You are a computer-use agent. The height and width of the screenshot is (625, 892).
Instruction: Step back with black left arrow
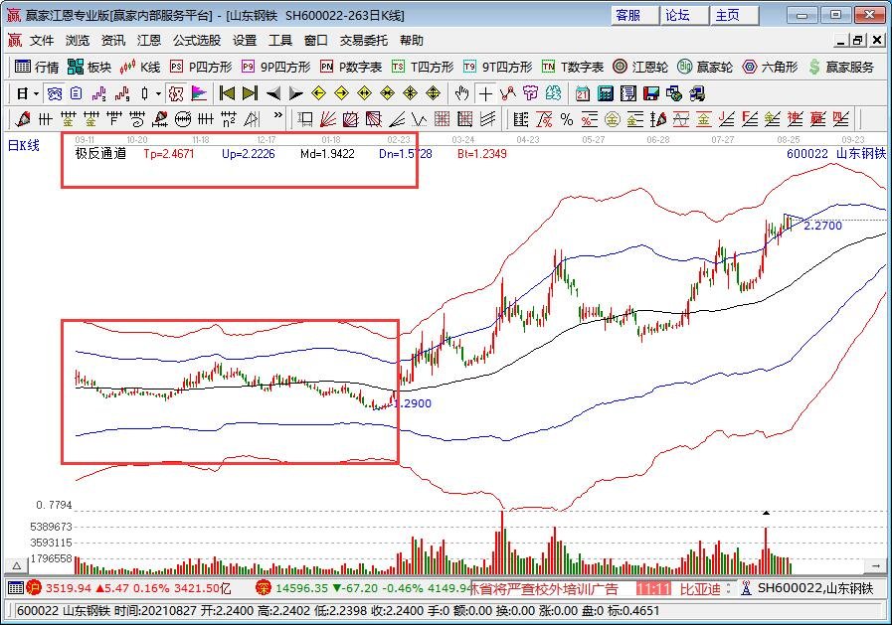tap(273, 93)
